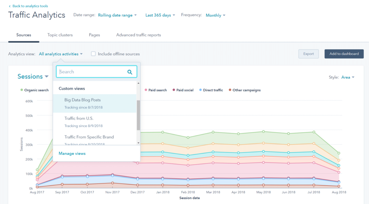This screenshot has height=204, width=369.
Task: Enable the Include offline sources checkbox
Action: (93, 54)
